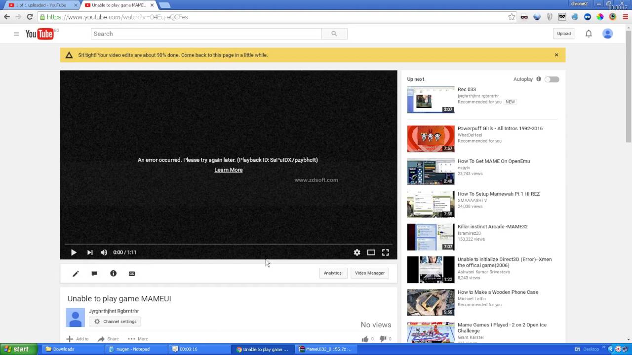Go back in the browser
Image resolution: width=632 pixels, height=355 pixels.
point(7,17)
